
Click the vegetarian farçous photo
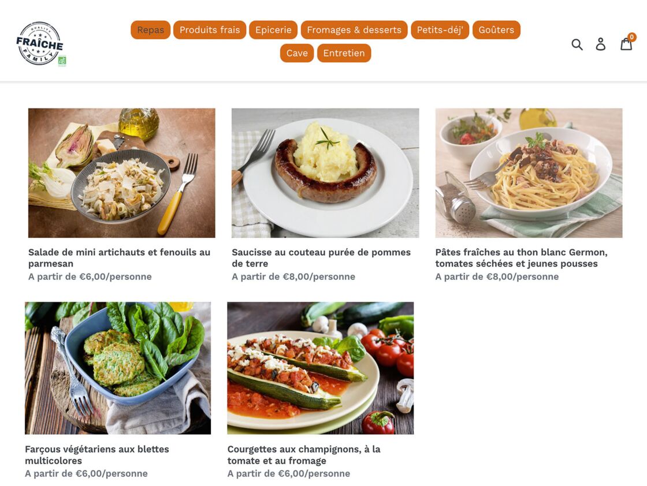[118, 368]
